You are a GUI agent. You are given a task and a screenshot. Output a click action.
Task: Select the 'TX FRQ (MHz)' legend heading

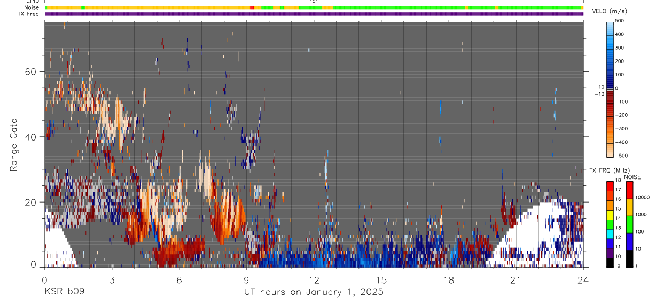point(608,170)
